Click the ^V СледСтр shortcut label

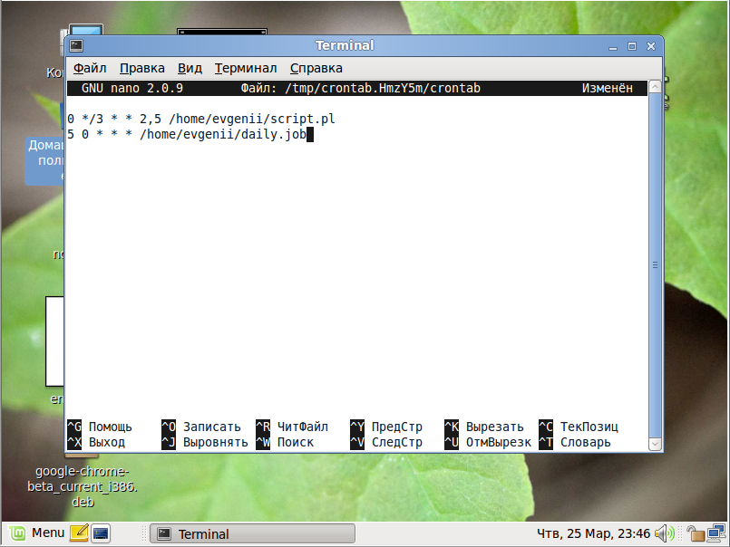point(386,442)
